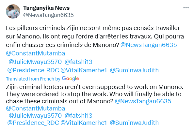Open @Presidence_RDC mention in original tweet

pyautogui.click(x=33, y=70)
